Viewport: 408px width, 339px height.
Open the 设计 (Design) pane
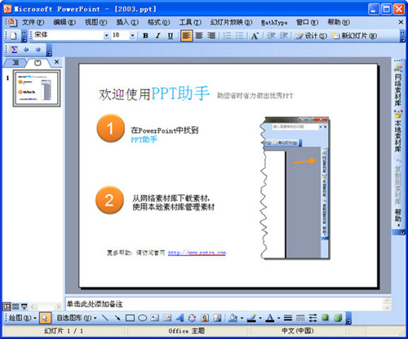311,36
